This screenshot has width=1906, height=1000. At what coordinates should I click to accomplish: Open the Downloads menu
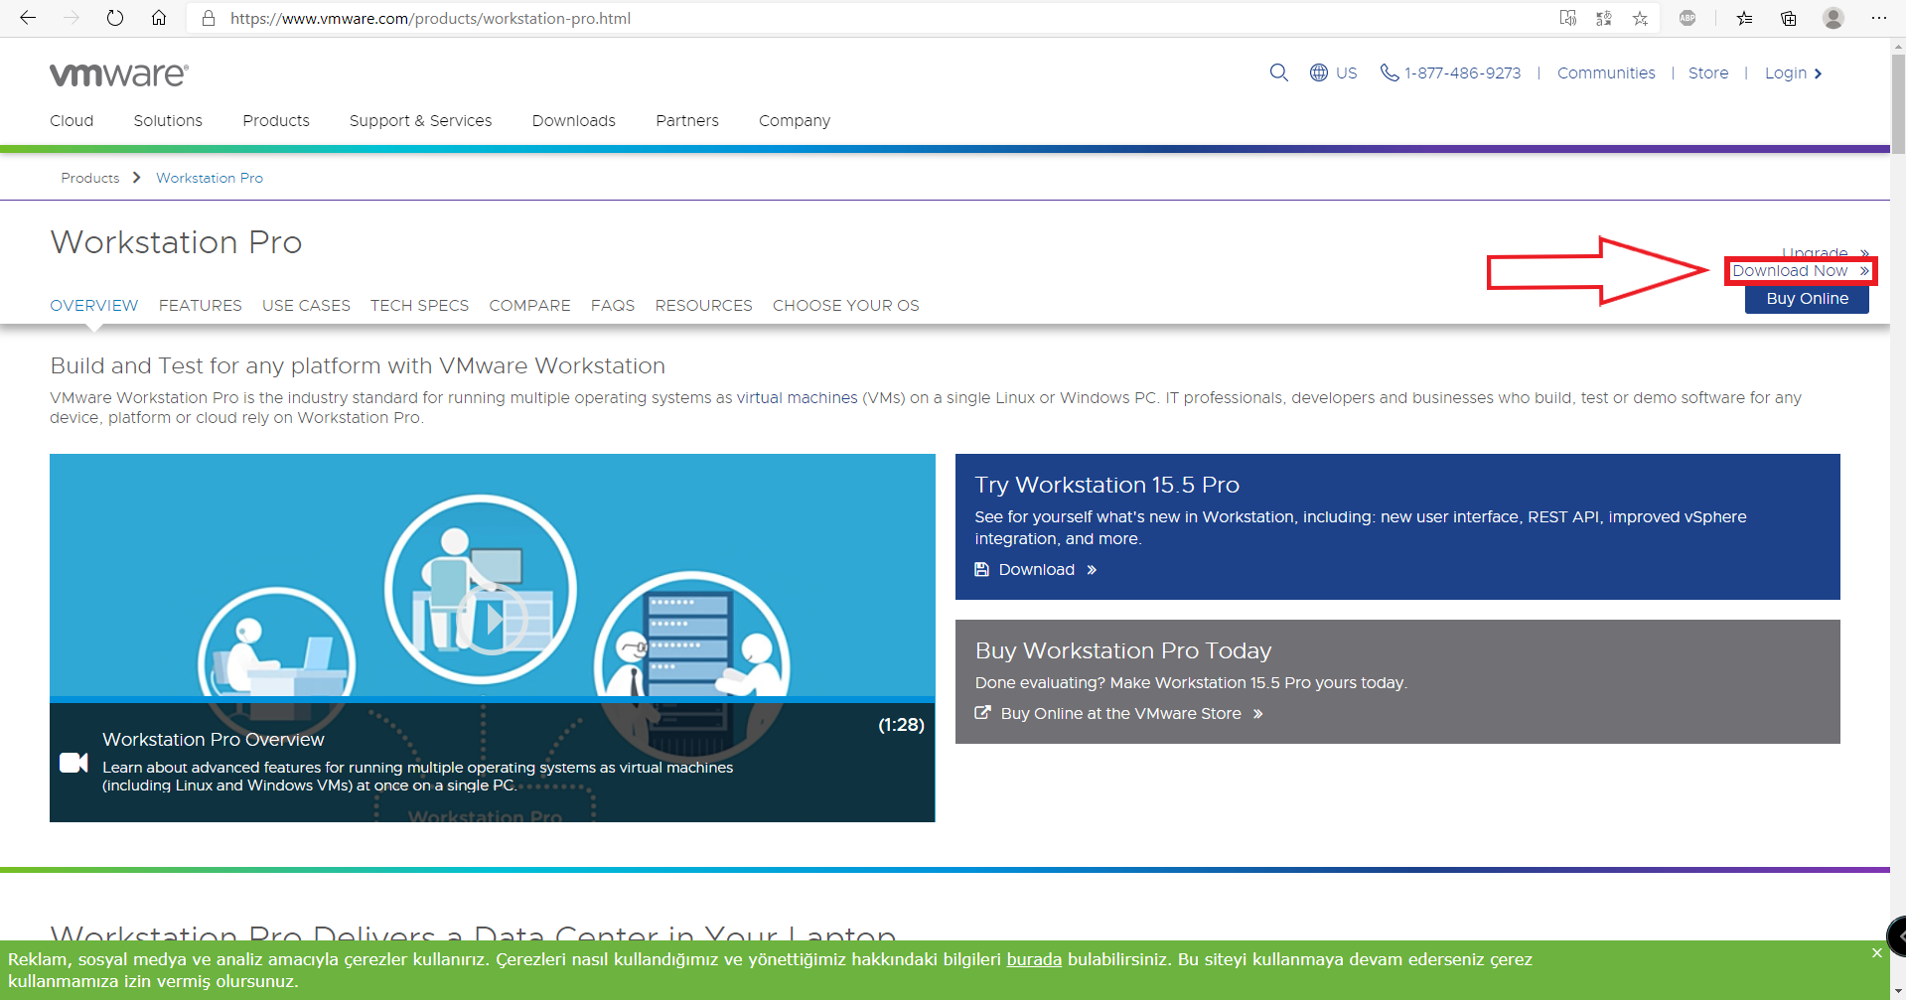(574, 120)
